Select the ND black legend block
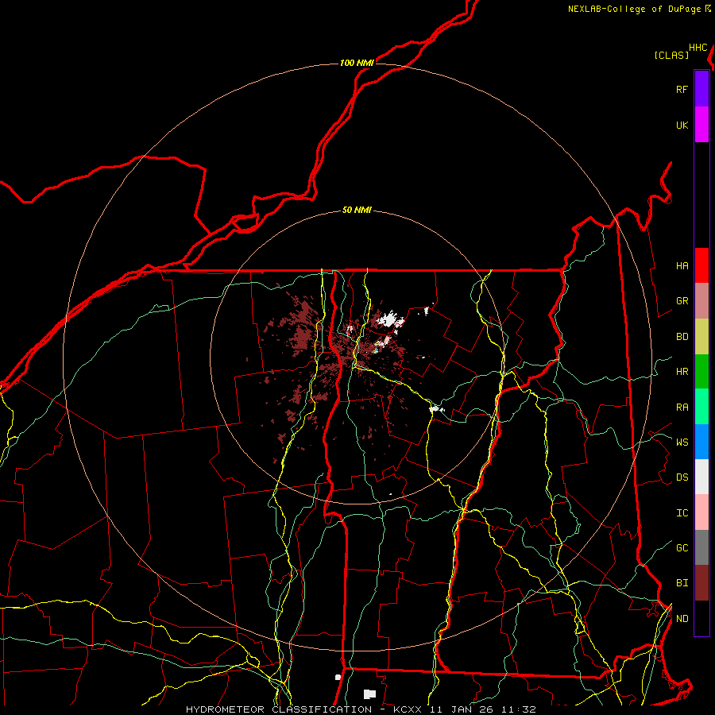The height and width of the screenshot is (715, 715). pos(701,618)
